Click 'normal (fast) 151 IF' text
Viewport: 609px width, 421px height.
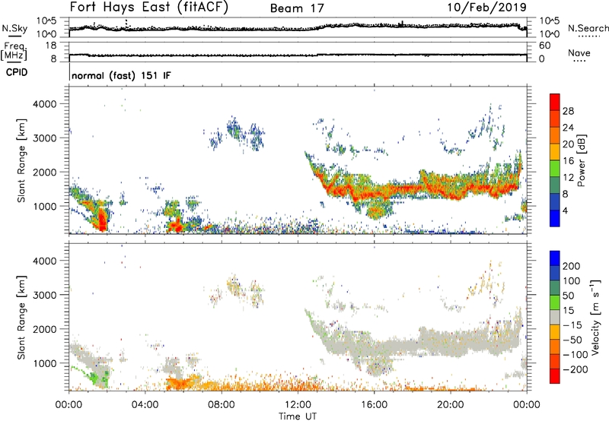[x=121, y=75]
